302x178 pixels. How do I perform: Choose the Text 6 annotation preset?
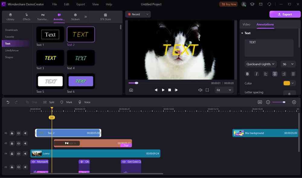(x=81, y=81)
